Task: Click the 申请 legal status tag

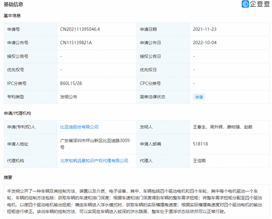Action: (199, 97)
